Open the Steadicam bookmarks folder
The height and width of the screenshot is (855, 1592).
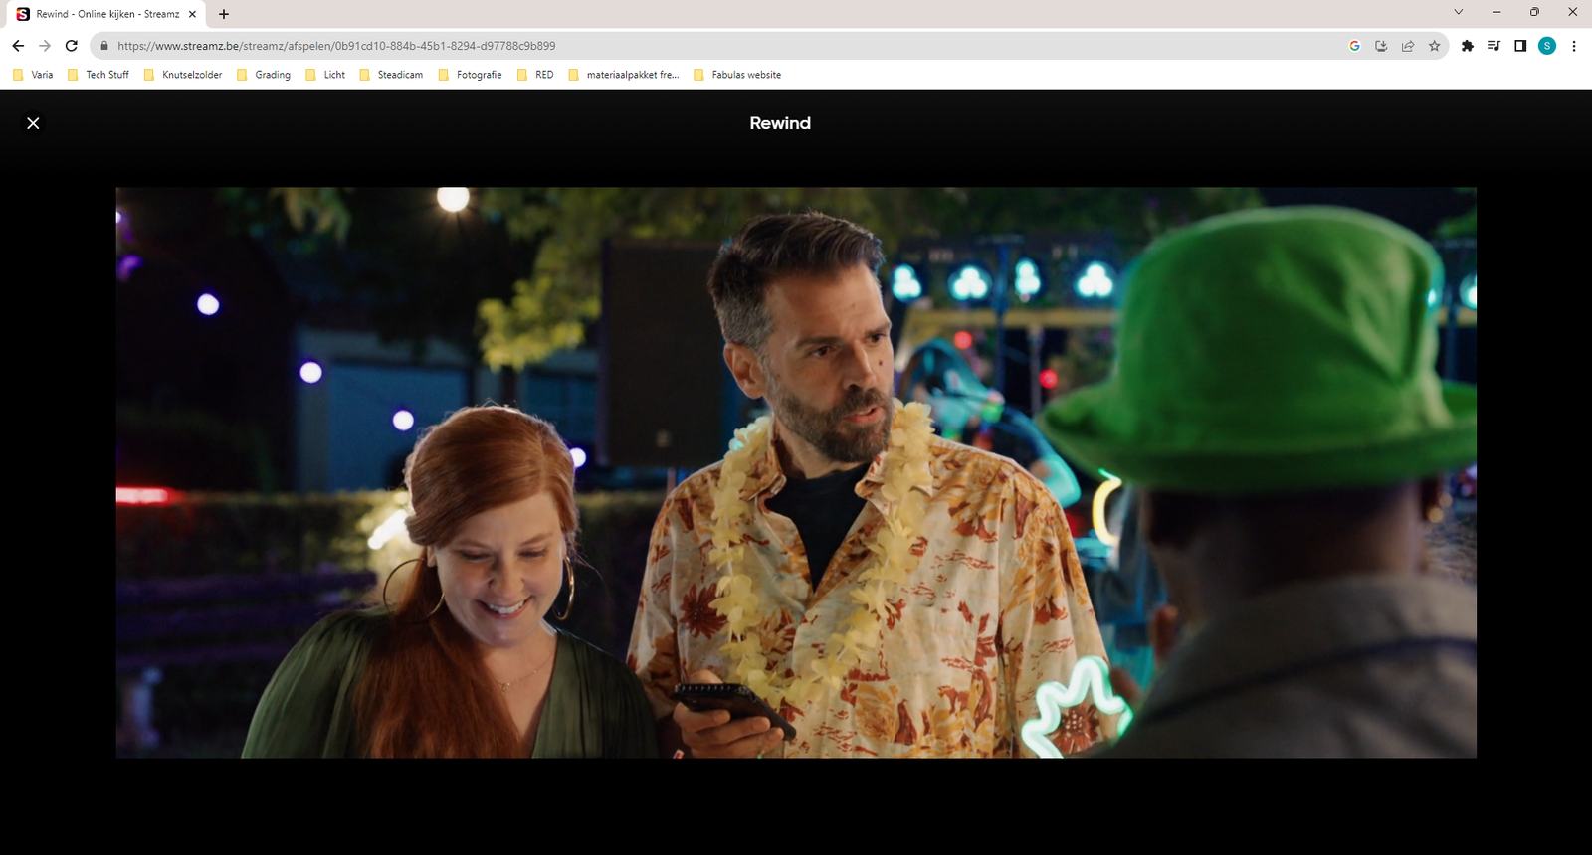click(x=391, y=75)
